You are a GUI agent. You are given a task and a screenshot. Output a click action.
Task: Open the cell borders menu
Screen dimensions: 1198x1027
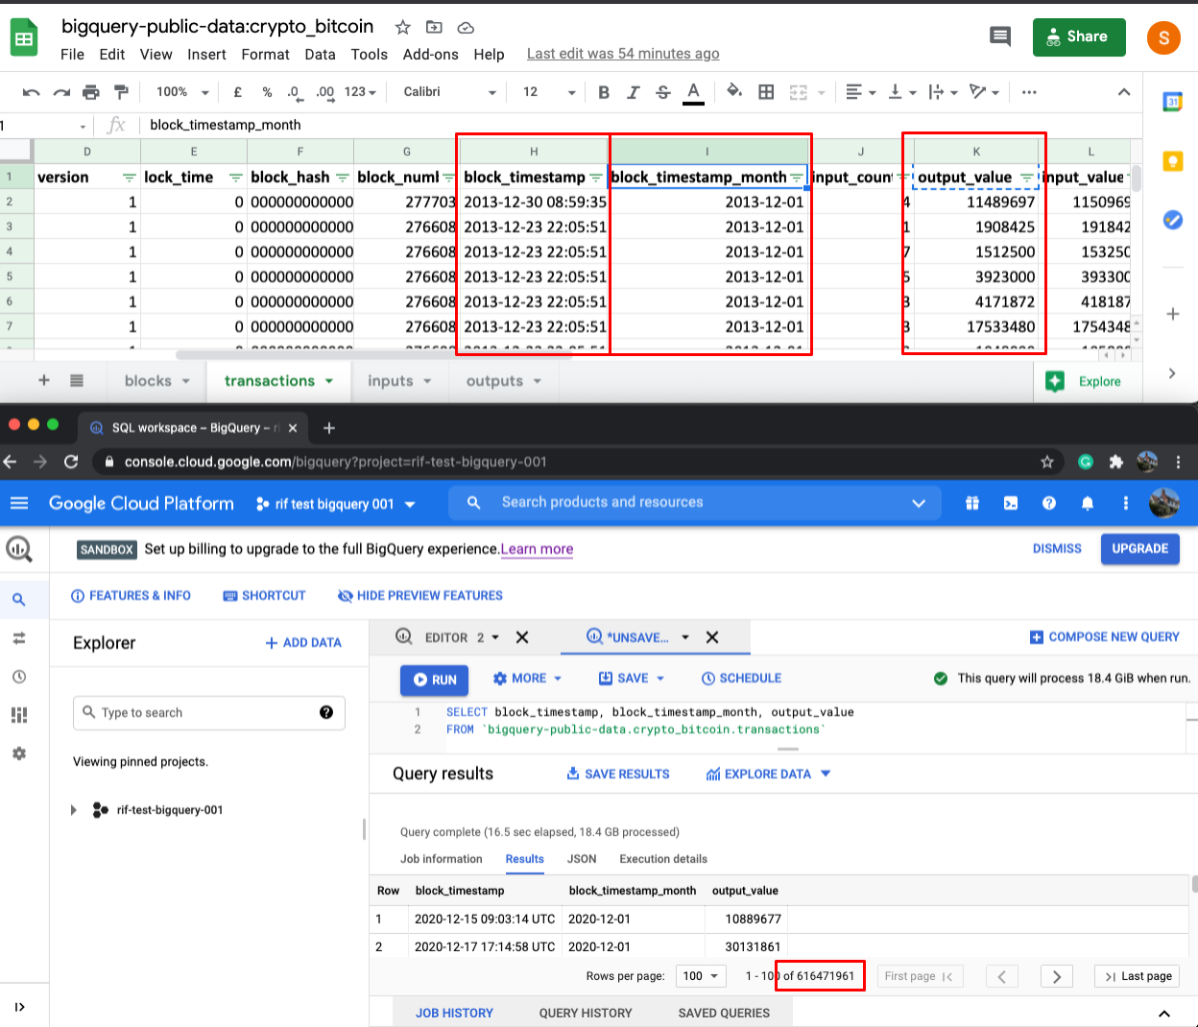click(766, 92)
